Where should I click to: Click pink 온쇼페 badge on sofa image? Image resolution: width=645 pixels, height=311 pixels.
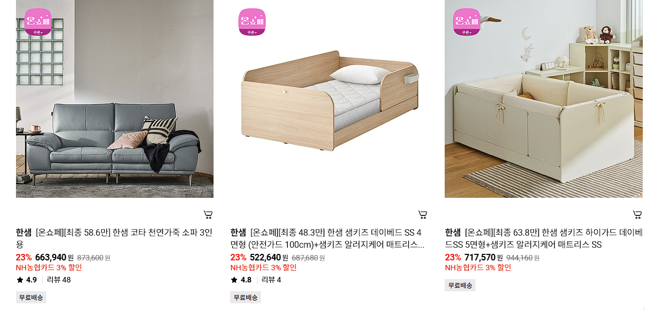click(x=38, y=22)
